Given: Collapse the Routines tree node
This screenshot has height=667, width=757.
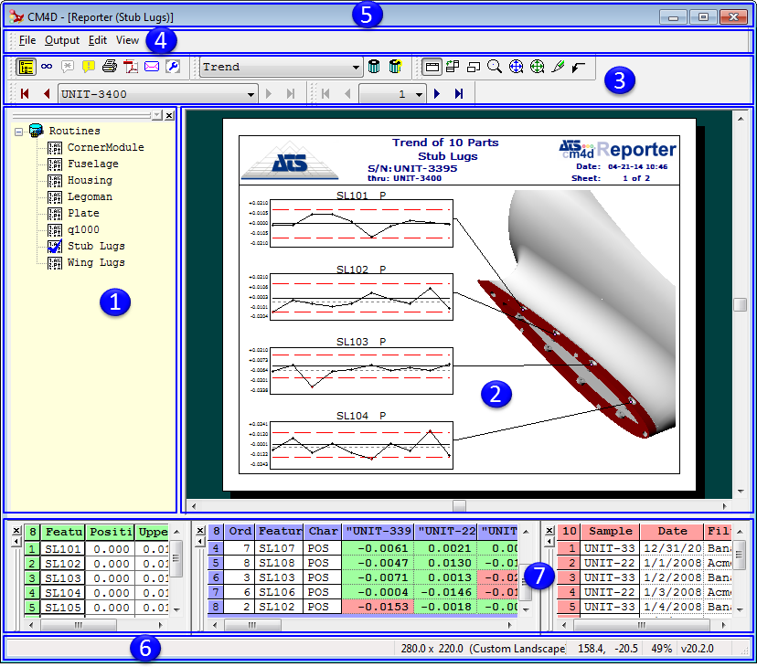Looking at the screenshot, I should click(x=18, y=132).
